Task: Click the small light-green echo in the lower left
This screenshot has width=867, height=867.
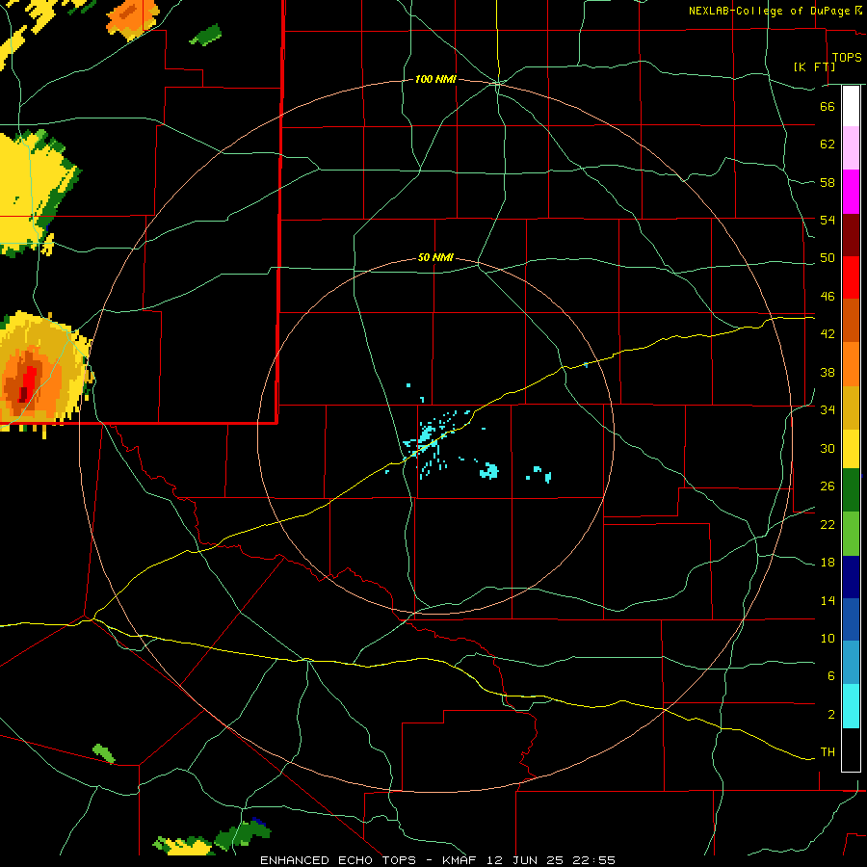Action: coord(103,753)
